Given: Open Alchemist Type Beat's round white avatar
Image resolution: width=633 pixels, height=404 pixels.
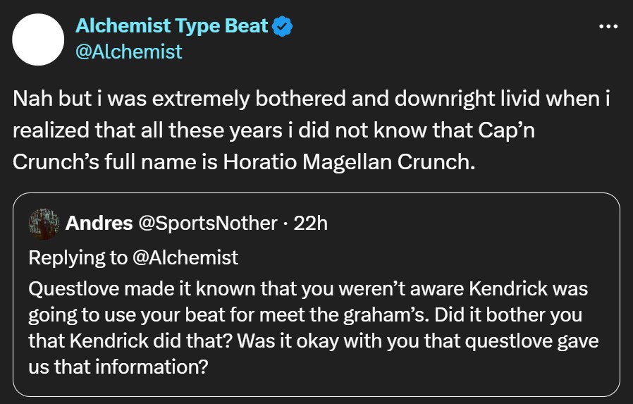Looking at the screenshot, I should click(x=38, y=39).
